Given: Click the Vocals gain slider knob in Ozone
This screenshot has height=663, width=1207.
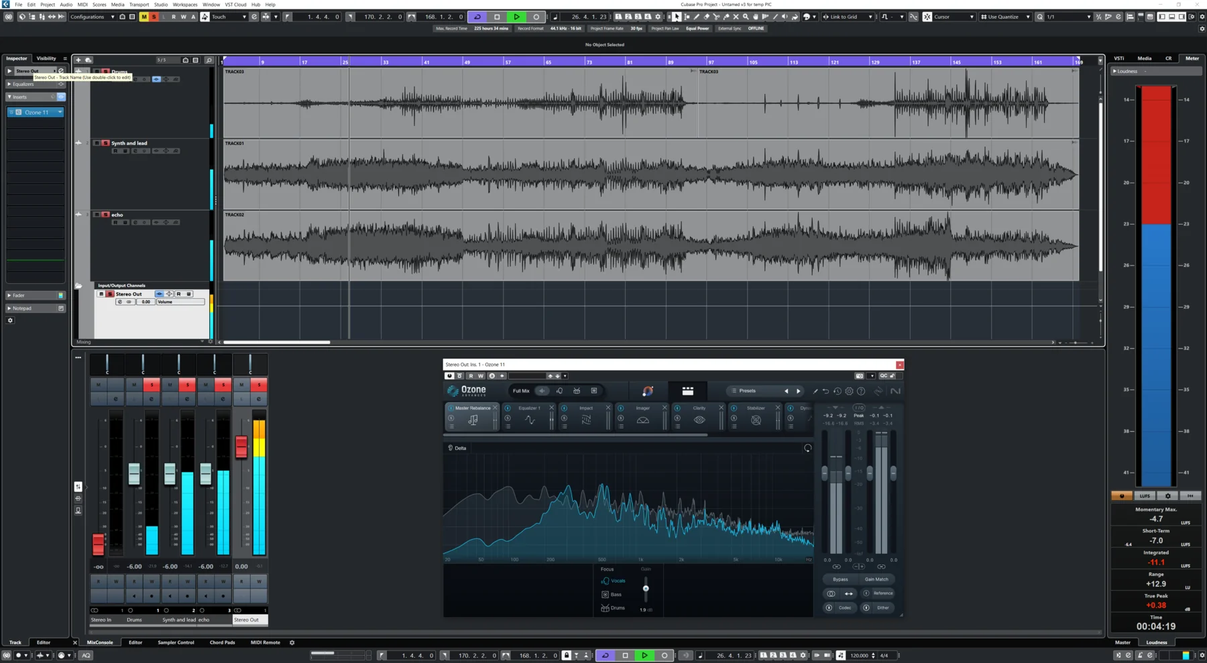Looking at the screenshot, I should point(646,589).
